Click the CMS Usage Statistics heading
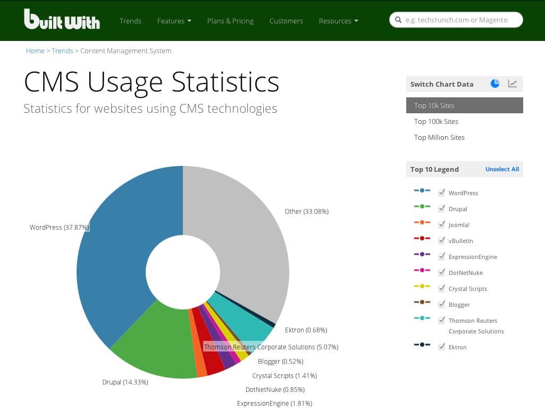The width and height of the screenshot is (545, 410). pyautogui.click(x=152, y=82)
